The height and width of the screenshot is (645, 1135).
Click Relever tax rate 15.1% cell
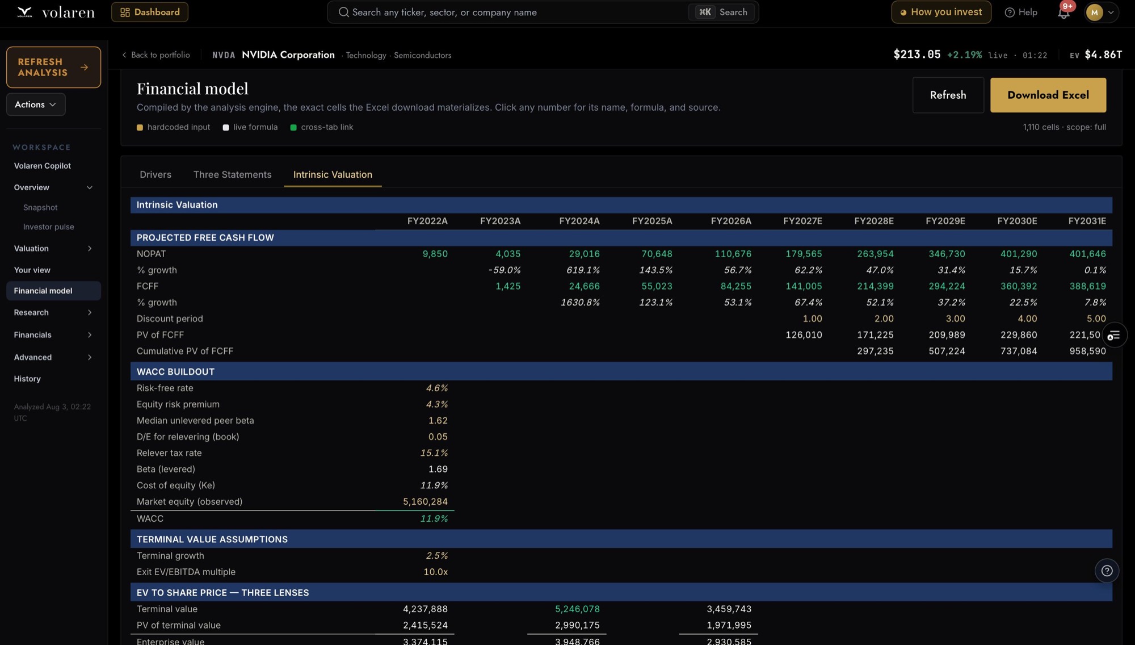pyautogui.click(x=434, y=453)
